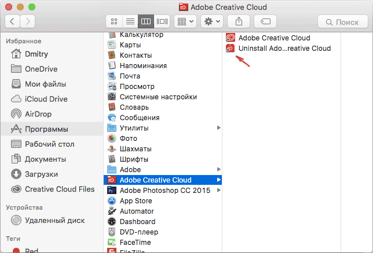The image size is (373, 253).
Task: Expand Утилиты folder arrow
Action: (x=218, y=128)
